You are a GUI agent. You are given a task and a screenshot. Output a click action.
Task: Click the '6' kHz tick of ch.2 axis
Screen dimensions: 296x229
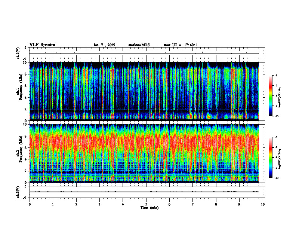tap(26, 148)
